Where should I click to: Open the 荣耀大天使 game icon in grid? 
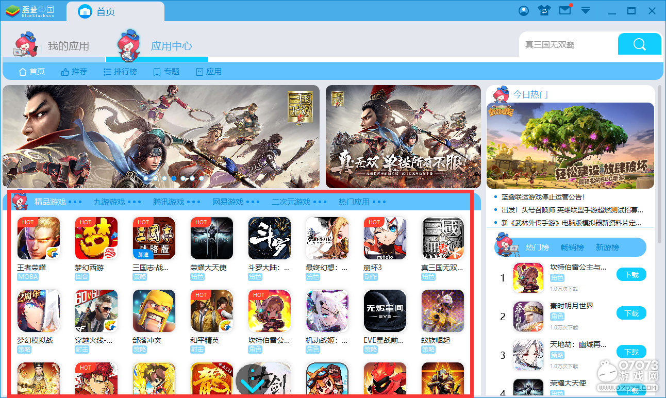pyautogui.click(x=212, y=238)
